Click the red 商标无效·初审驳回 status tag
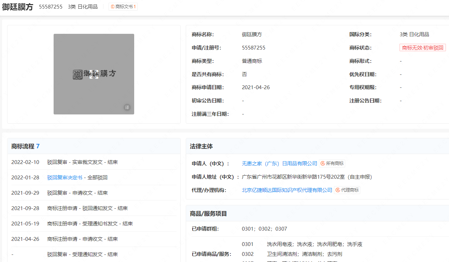Image resolution: width=449 pixels, height=262 pixels. coord(422,48)
